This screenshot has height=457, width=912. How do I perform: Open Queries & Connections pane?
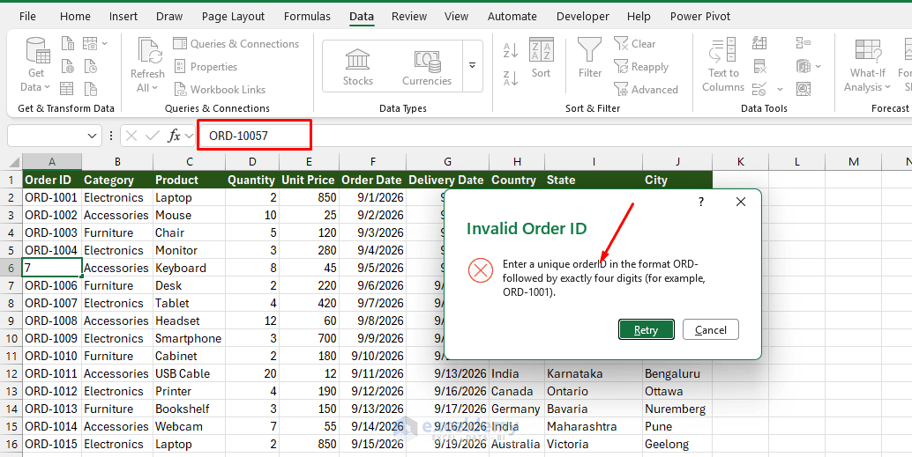tap(236, 43)
